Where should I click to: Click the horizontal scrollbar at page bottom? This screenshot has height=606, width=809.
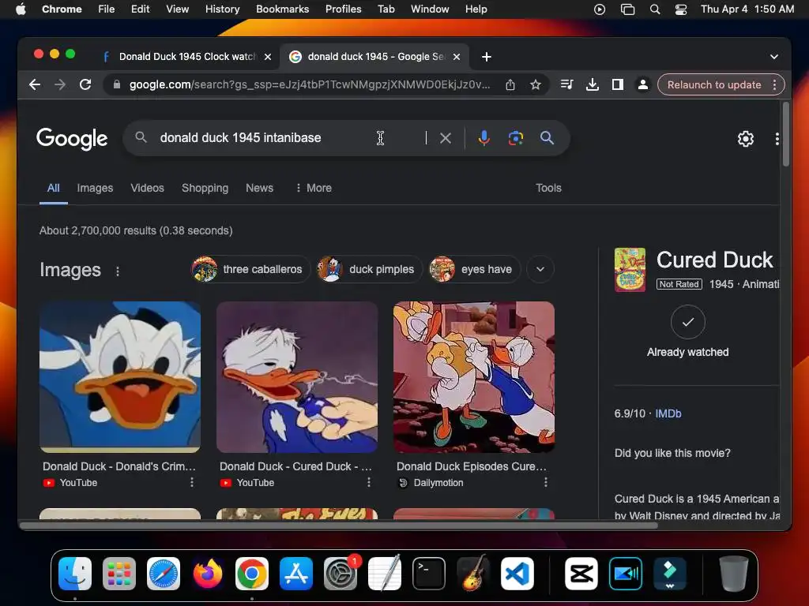click(x=338, y=526)
